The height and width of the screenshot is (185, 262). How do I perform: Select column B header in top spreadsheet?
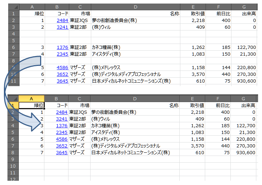coord(57,7)
